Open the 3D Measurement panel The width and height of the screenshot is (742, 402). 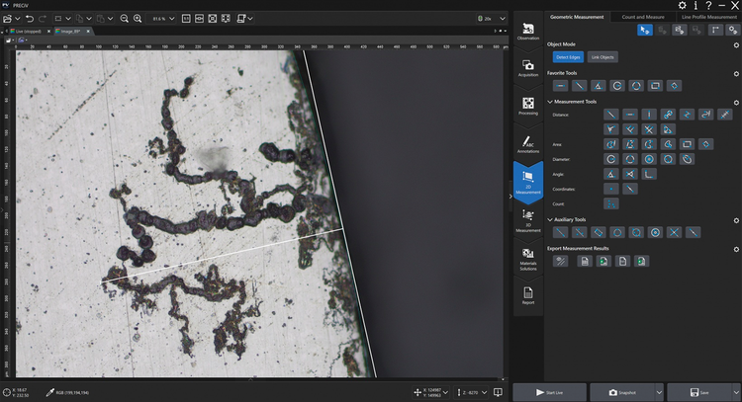(x=528, y=218)
